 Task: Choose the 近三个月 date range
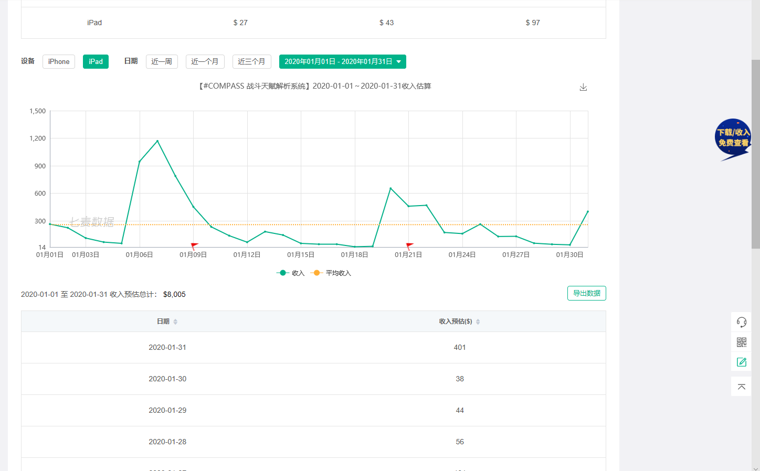point(251,62)
